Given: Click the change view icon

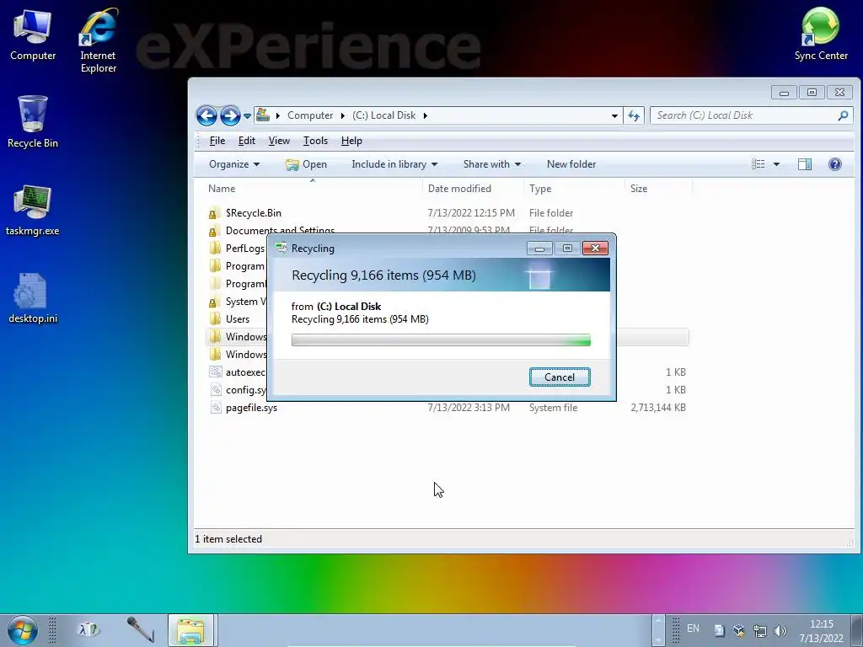Looking at the screenshot, I should coord(758,164).
